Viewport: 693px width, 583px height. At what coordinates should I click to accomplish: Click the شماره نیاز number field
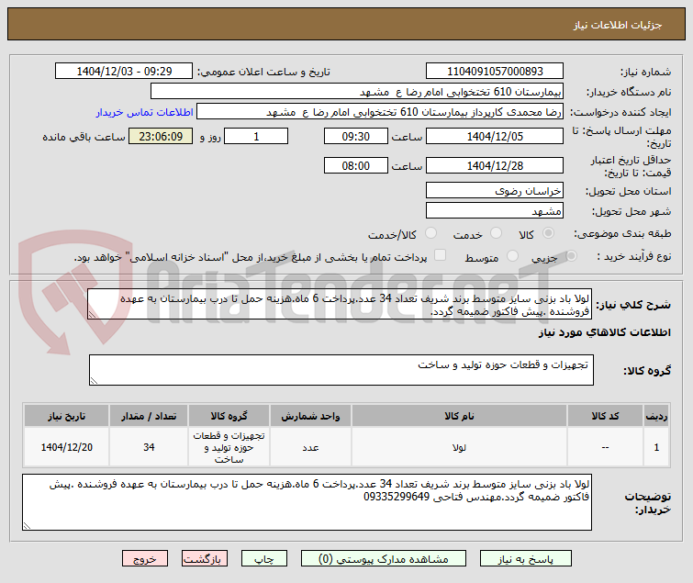point(495,72)
